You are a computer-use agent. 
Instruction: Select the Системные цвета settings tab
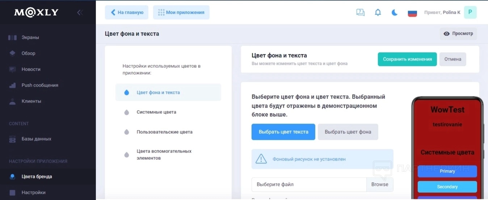[x=156, y=112]
